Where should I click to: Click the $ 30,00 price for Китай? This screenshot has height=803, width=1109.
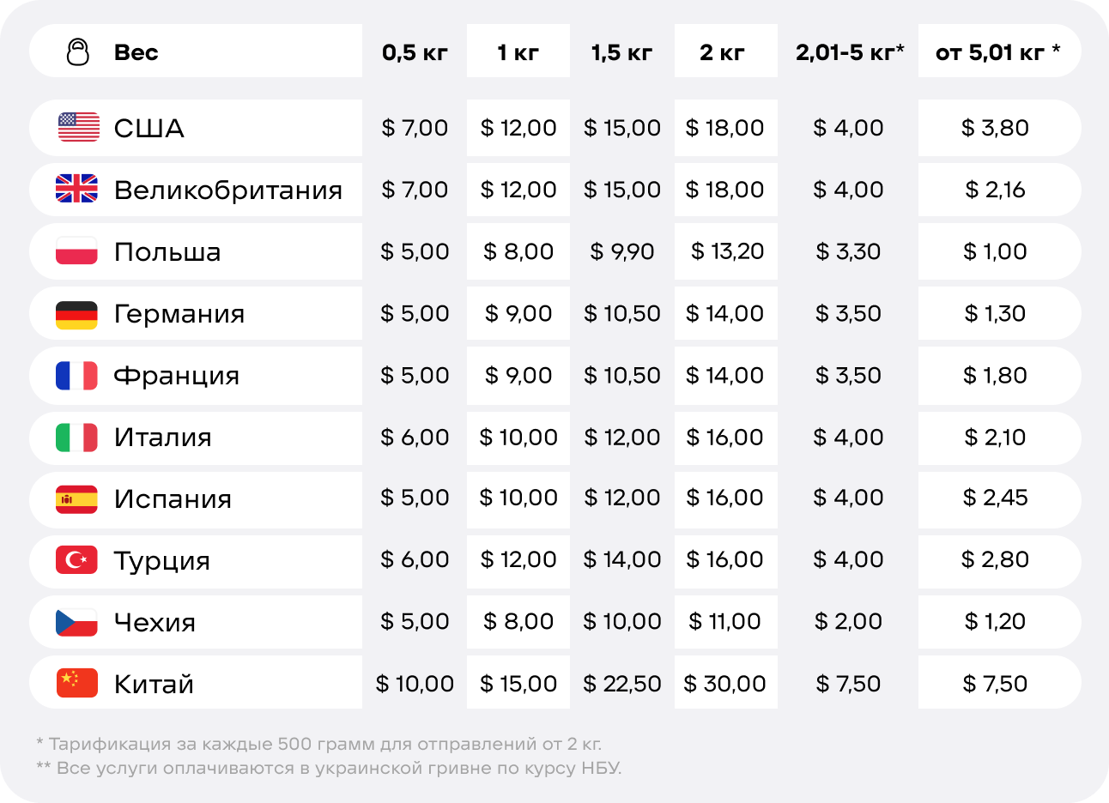coord(725,684)
